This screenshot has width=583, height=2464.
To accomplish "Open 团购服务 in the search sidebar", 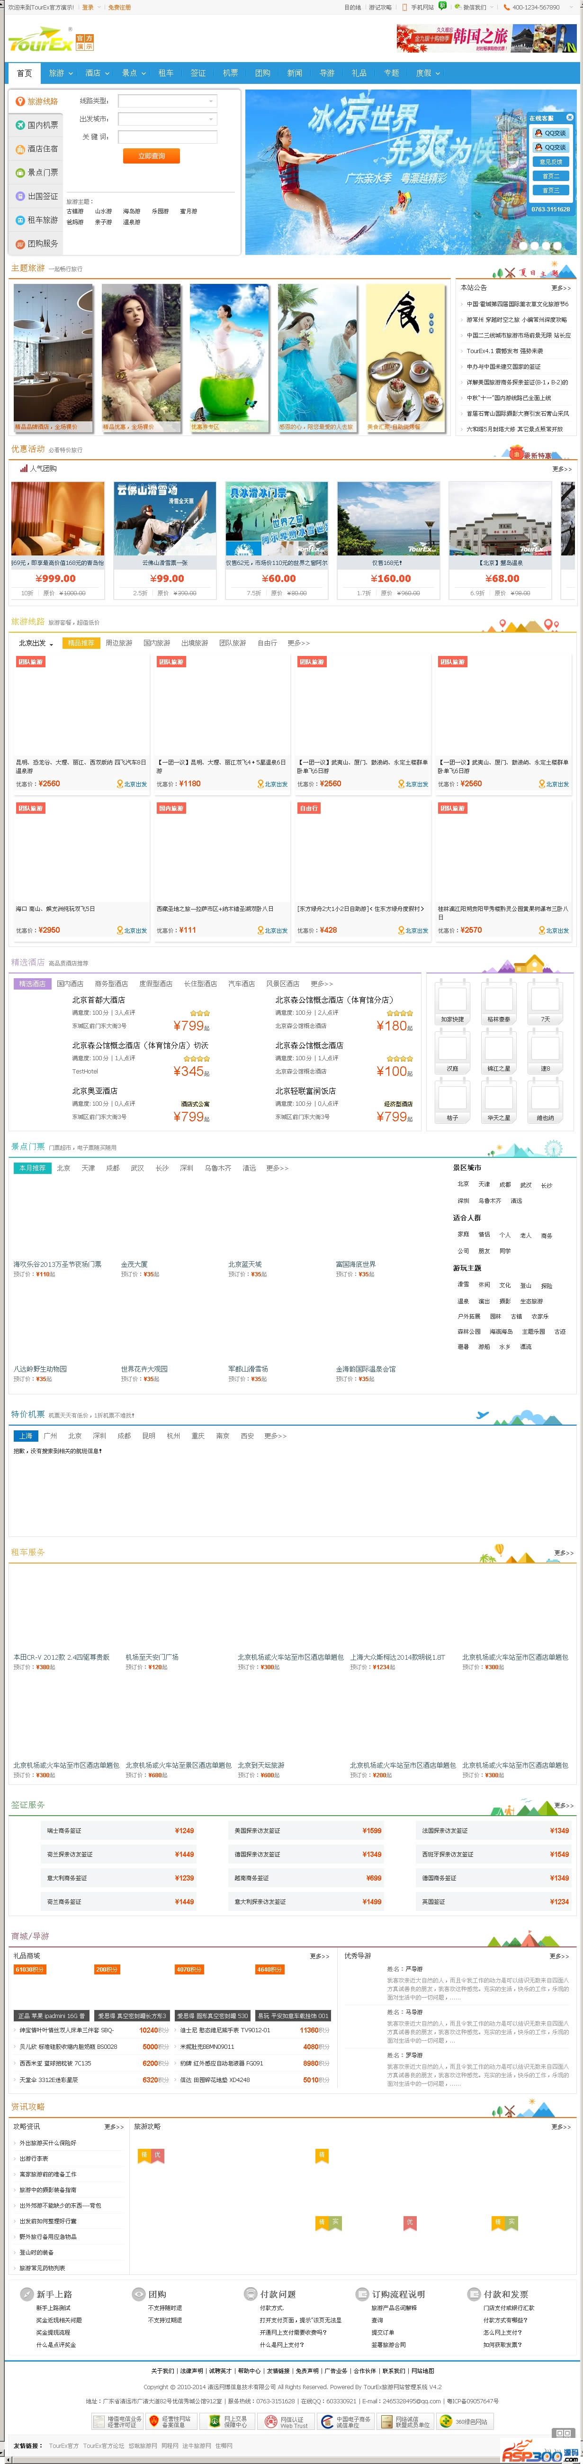I will (36, 244).
